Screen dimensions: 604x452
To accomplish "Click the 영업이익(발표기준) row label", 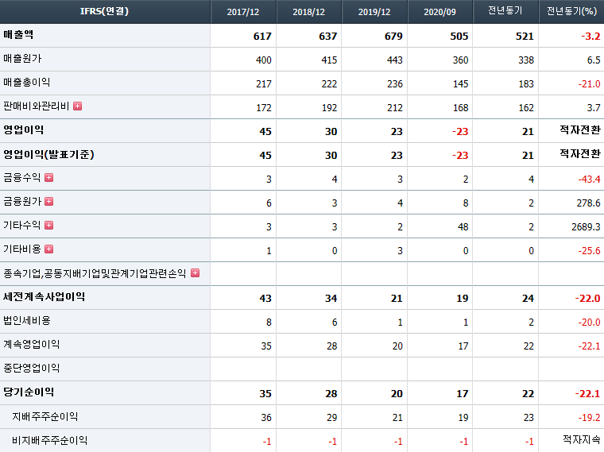I will 49,154.
